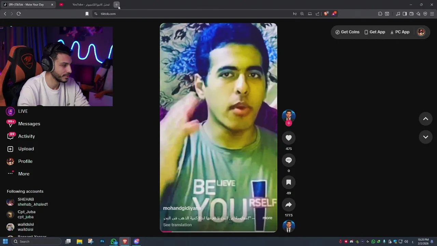Open Discord tray icon

point(351,242)
